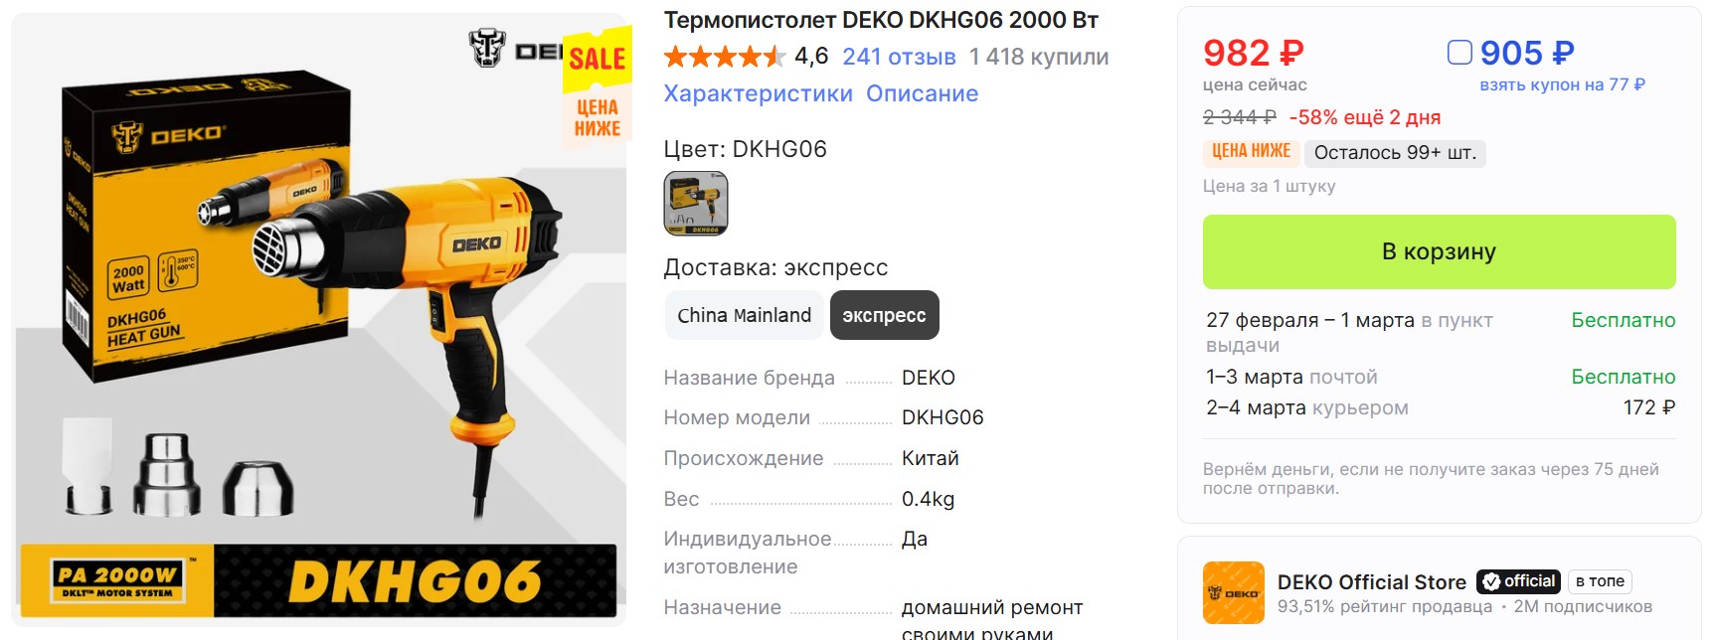The width and height of the screenshot is (1715, 640).
Task: Open the Описание section
Action: coord(922,93)
